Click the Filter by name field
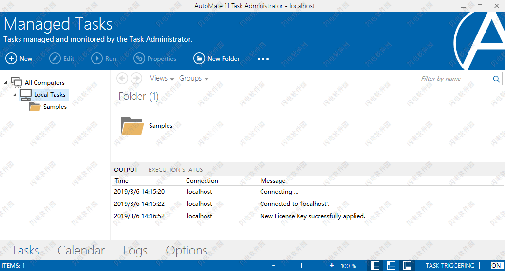 tap(454, 79)
